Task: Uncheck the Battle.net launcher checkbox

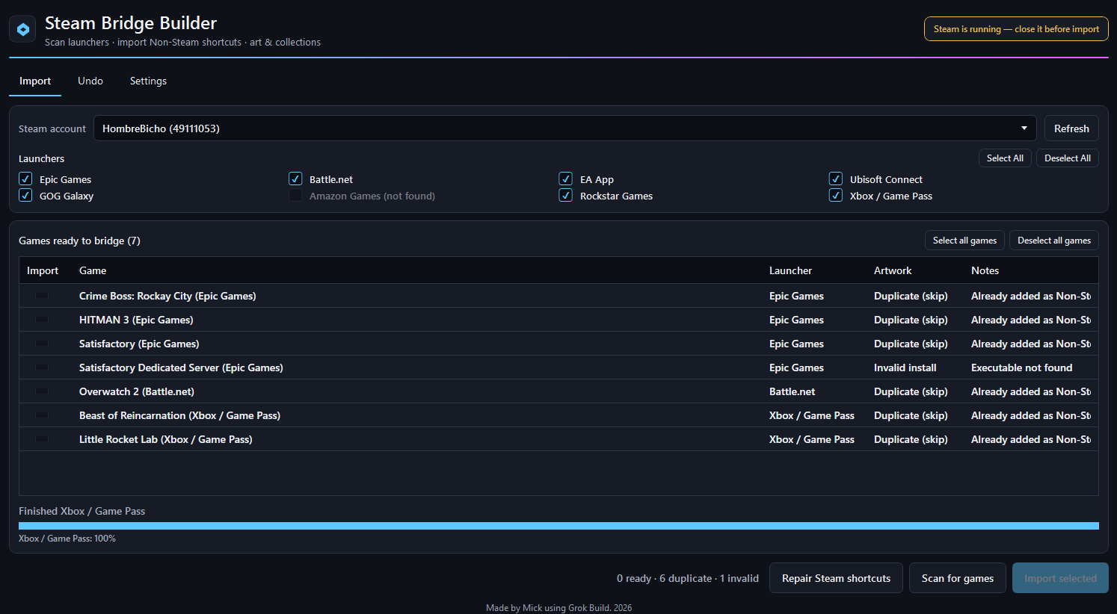Action: tap(295, 179)
